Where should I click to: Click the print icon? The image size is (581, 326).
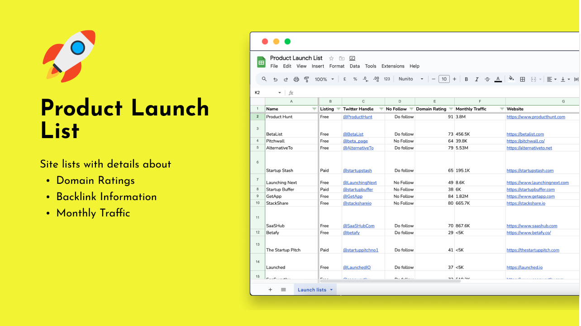(x=296, y=79)
